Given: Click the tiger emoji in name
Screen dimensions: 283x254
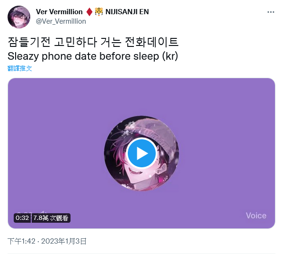Looking at the screenshot, I should [99, 12].
